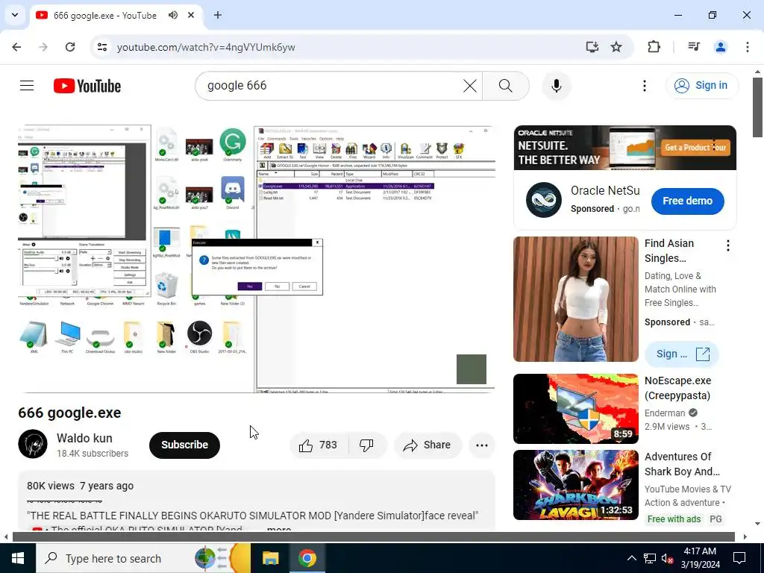Switch to Chrome in the taskbar
This screenshot has width=764, height=573.
point(307,558)
